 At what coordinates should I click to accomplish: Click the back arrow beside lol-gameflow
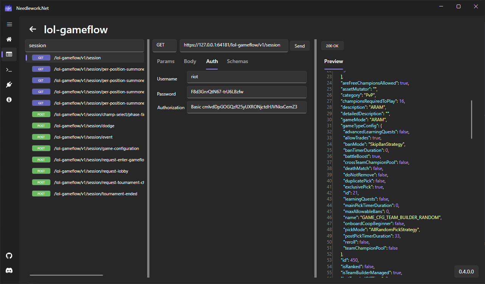click(x=33, y=29)
